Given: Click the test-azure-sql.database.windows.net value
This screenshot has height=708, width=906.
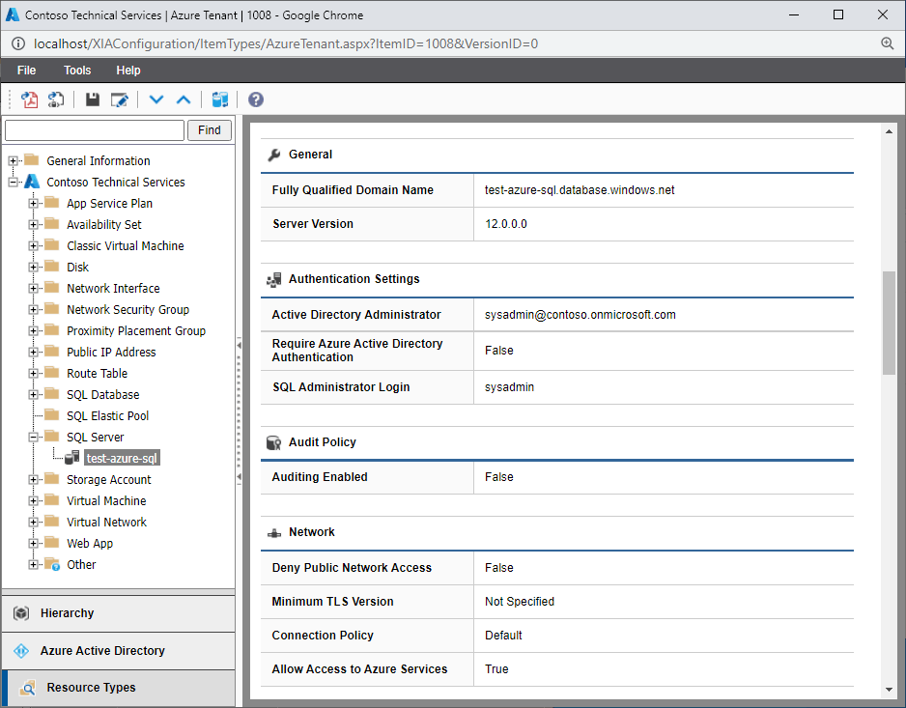Looking at the screenshot, I should 580,190.
